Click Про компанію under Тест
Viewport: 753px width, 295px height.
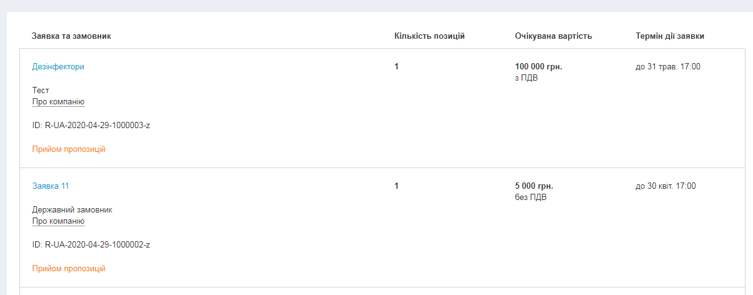tap(58, 102)
